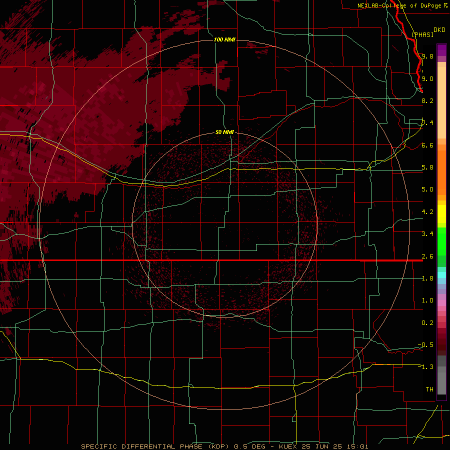The width and height of the screenshot is (450, 450).
Task: Click the TH label on the legend
Action: point(429,389)
